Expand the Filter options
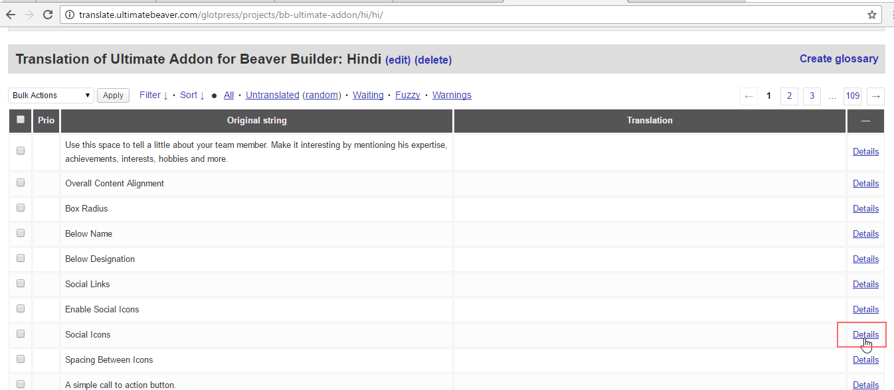The height and width of the screenshot is (390, 894). (153, 95)
